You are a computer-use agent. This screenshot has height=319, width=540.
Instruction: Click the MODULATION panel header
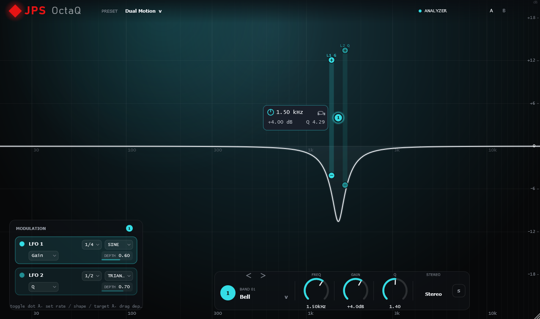31,228
